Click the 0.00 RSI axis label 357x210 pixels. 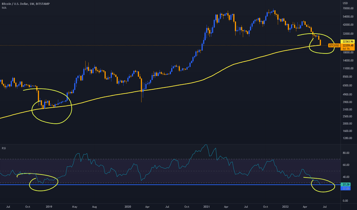click(346, 201)
